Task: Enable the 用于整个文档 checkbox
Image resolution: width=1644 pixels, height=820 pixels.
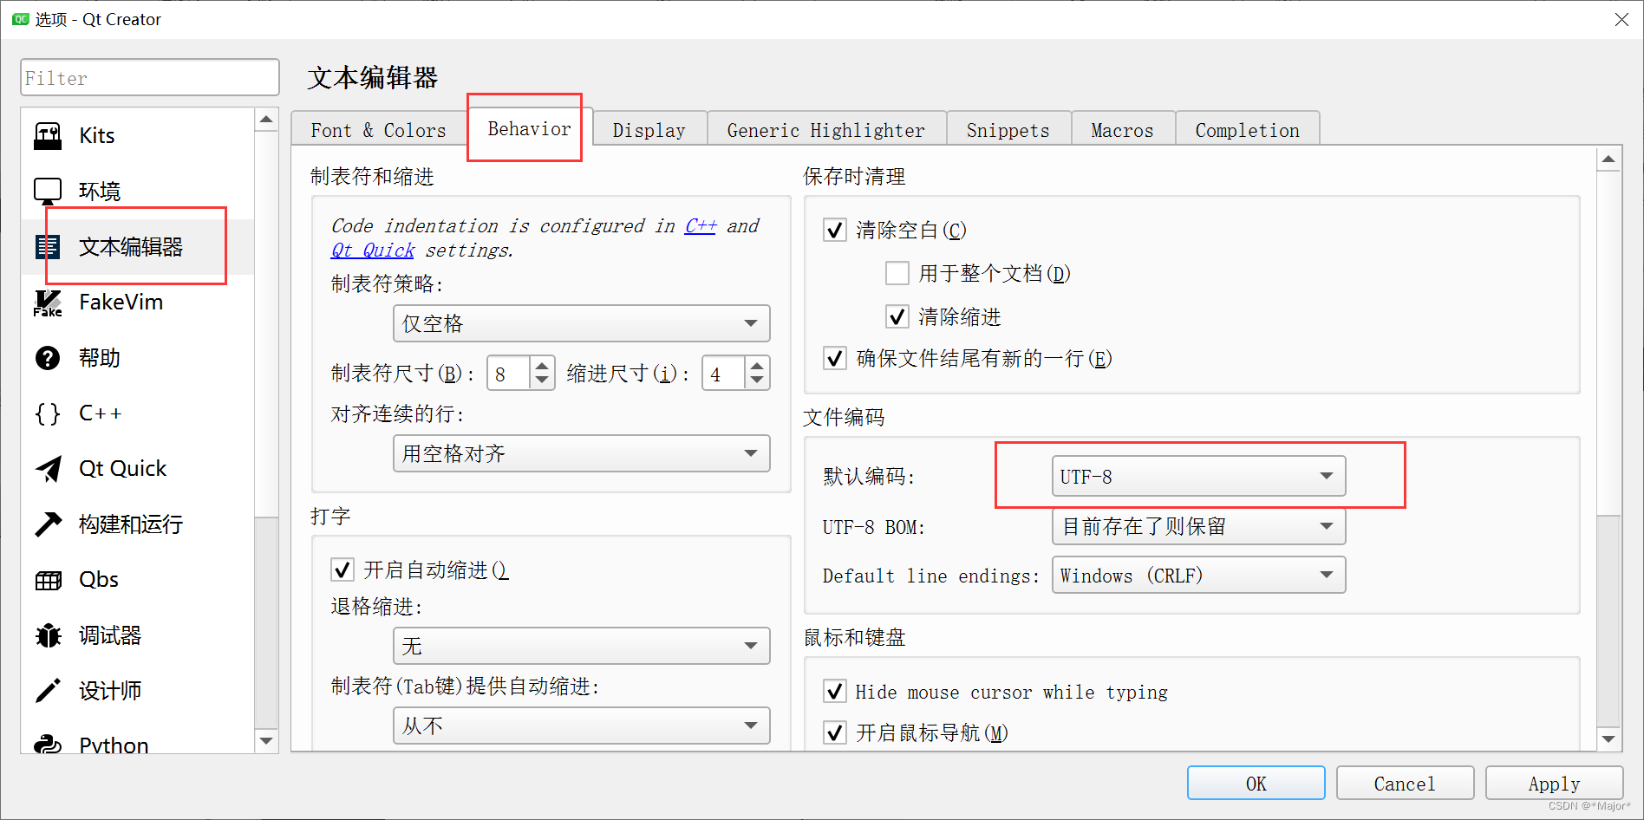Action: click(897, 273)
